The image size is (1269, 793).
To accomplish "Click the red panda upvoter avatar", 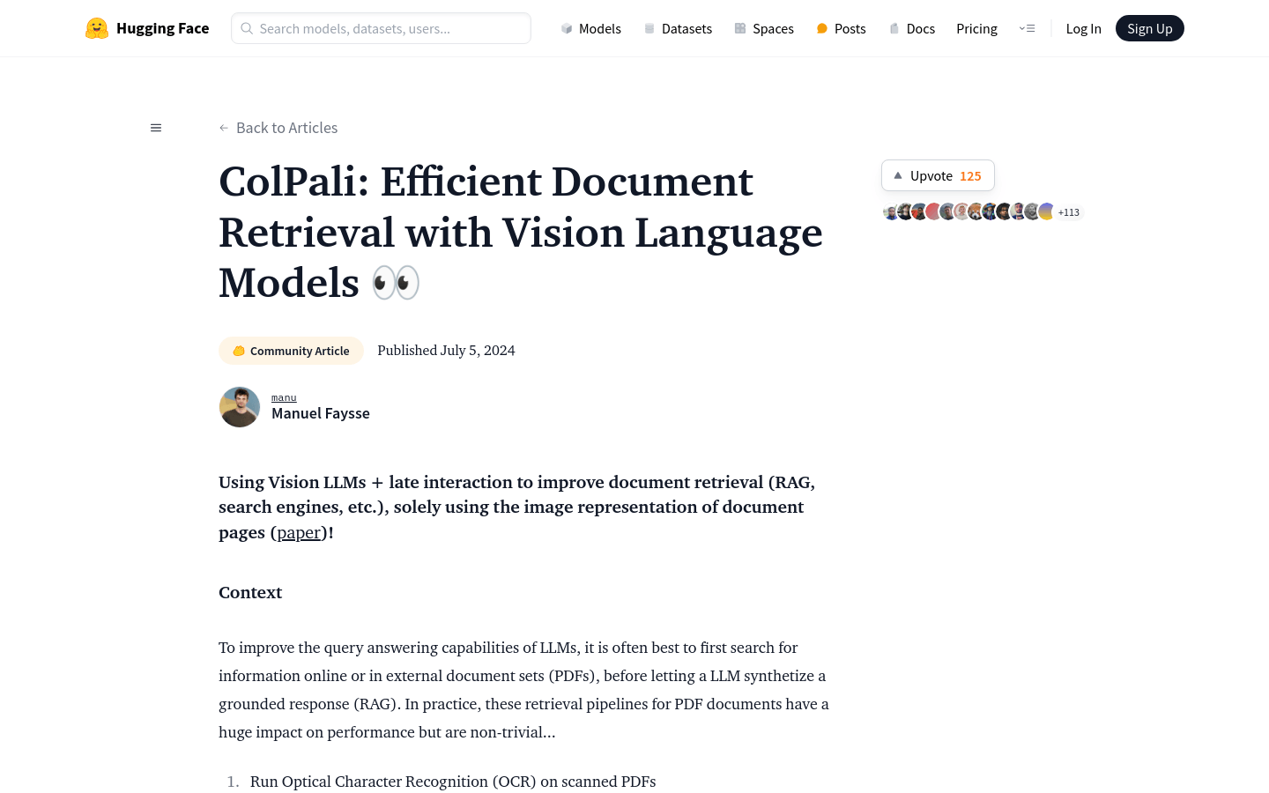I will pos(975,211).
